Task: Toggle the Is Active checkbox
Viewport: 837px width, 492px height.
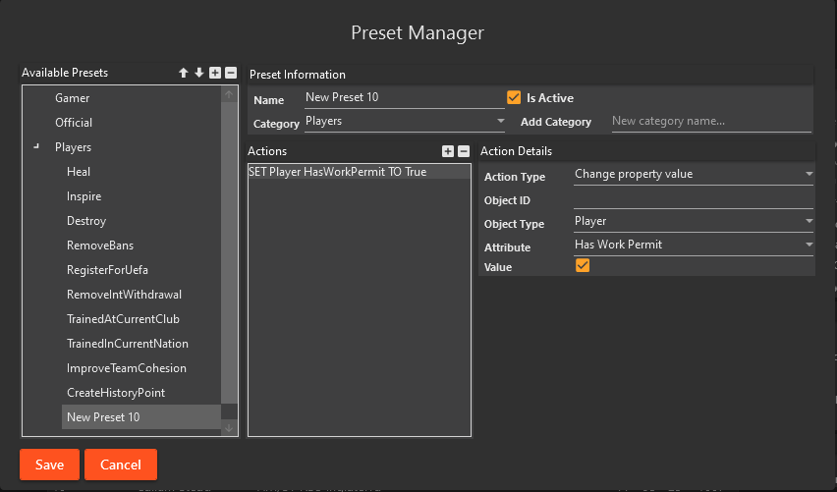Action: (514, 97)
